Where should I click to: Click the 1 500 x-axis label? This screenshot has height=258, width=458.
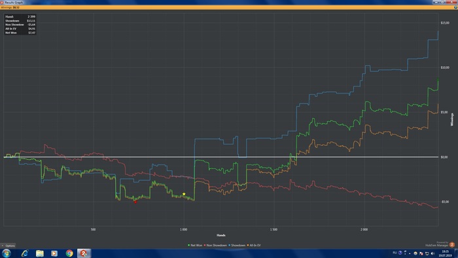(x=273, y=229)
